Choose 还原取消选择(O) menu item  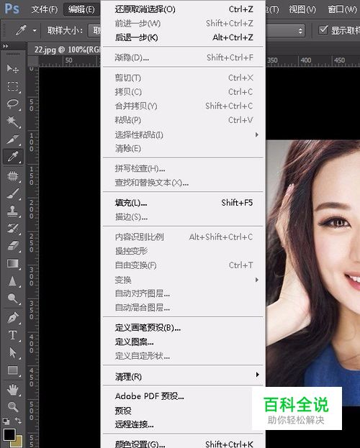click(183, 9)
